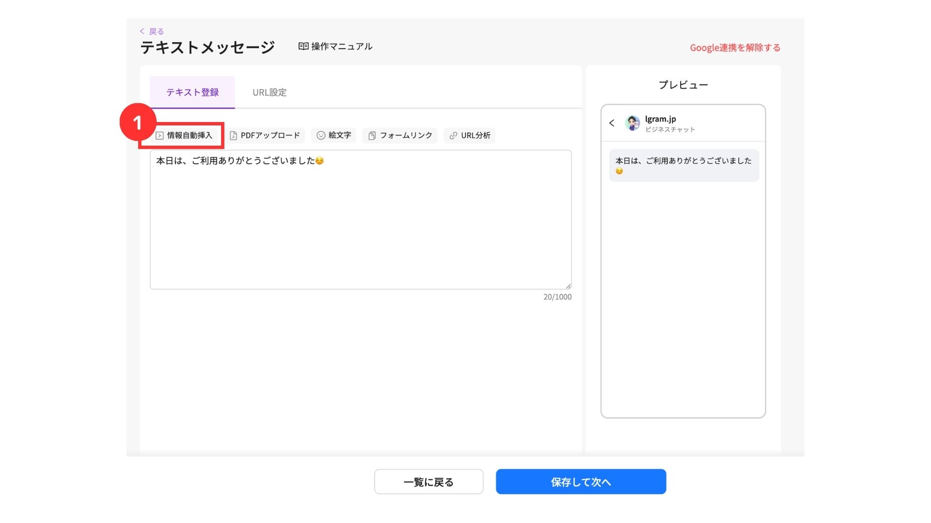The width and height of the screenshot is (931, 523).
Task: Click the URL分析 chain link icon
Action: [453, 136]
